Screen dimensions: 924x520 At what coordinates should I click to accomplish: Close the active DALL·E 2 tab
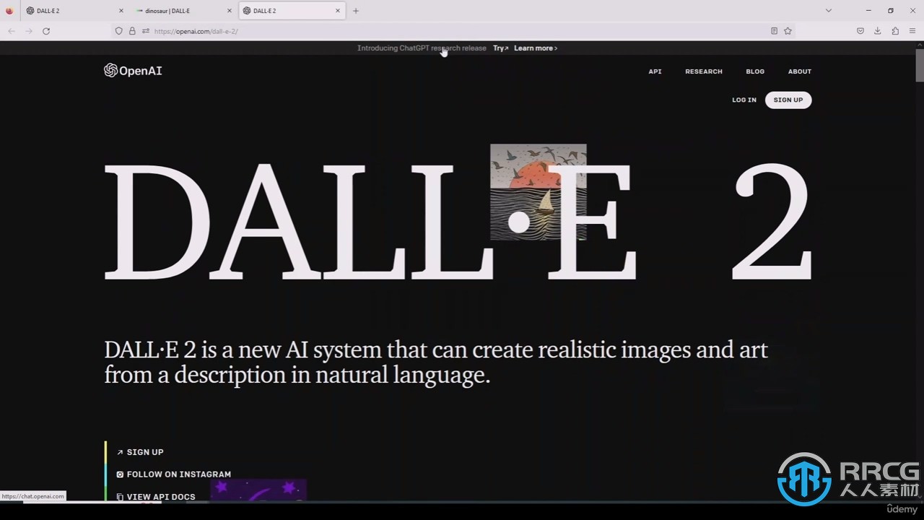tap(338, 11)
